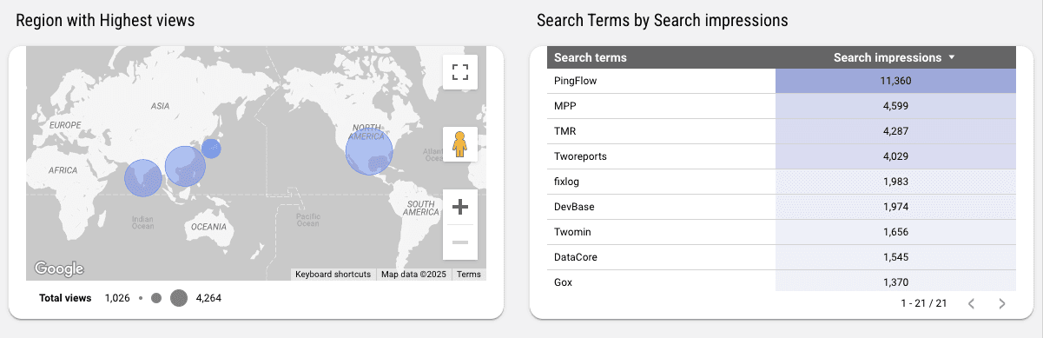The height and width of the screenshot is (338, 1043).
Task: Click the 4,029 impressions cell
Action: pos(895,156)
